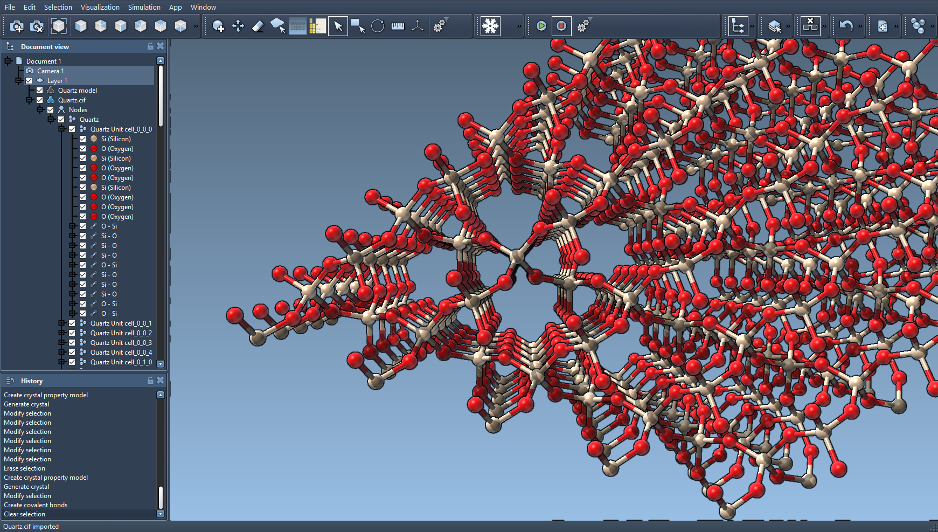Click 'Erase selection' history entry
This screenshot has height=532, width=938.
(x=25, y=468)
